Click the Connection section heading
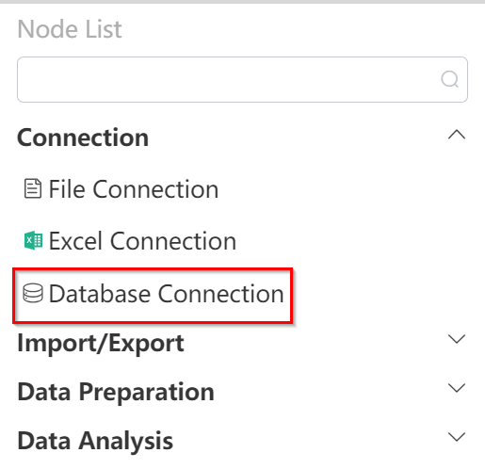 click(83, 137)
